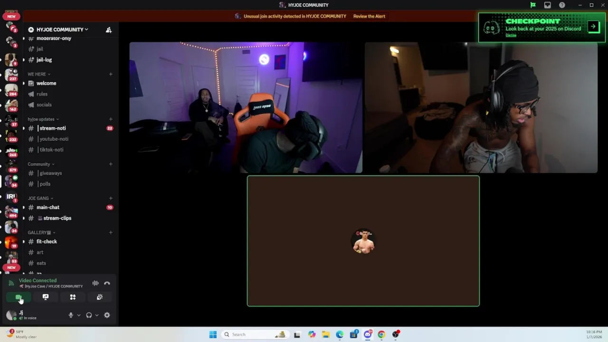Open the Activities launcher icon
The image size is (608, 342).
[x=73, y=297]
